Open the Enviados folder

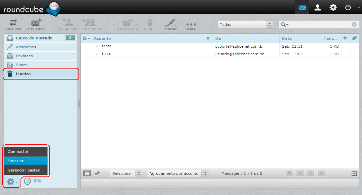point(40,56)
